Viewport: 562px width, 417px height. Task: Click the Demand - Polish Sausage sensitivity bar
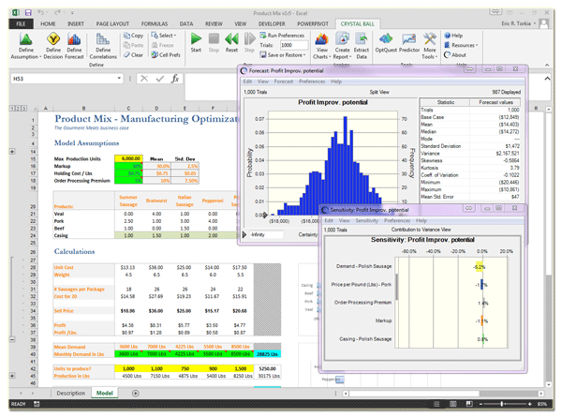pos(479,267)
